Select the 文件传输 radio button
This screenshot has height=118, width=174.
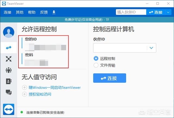96,65
